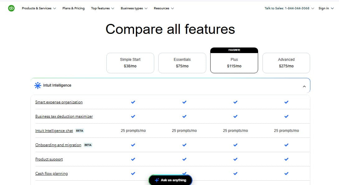339x185 pixels.
Task: Click Plus checkmark for Product support
Action: 235,159
